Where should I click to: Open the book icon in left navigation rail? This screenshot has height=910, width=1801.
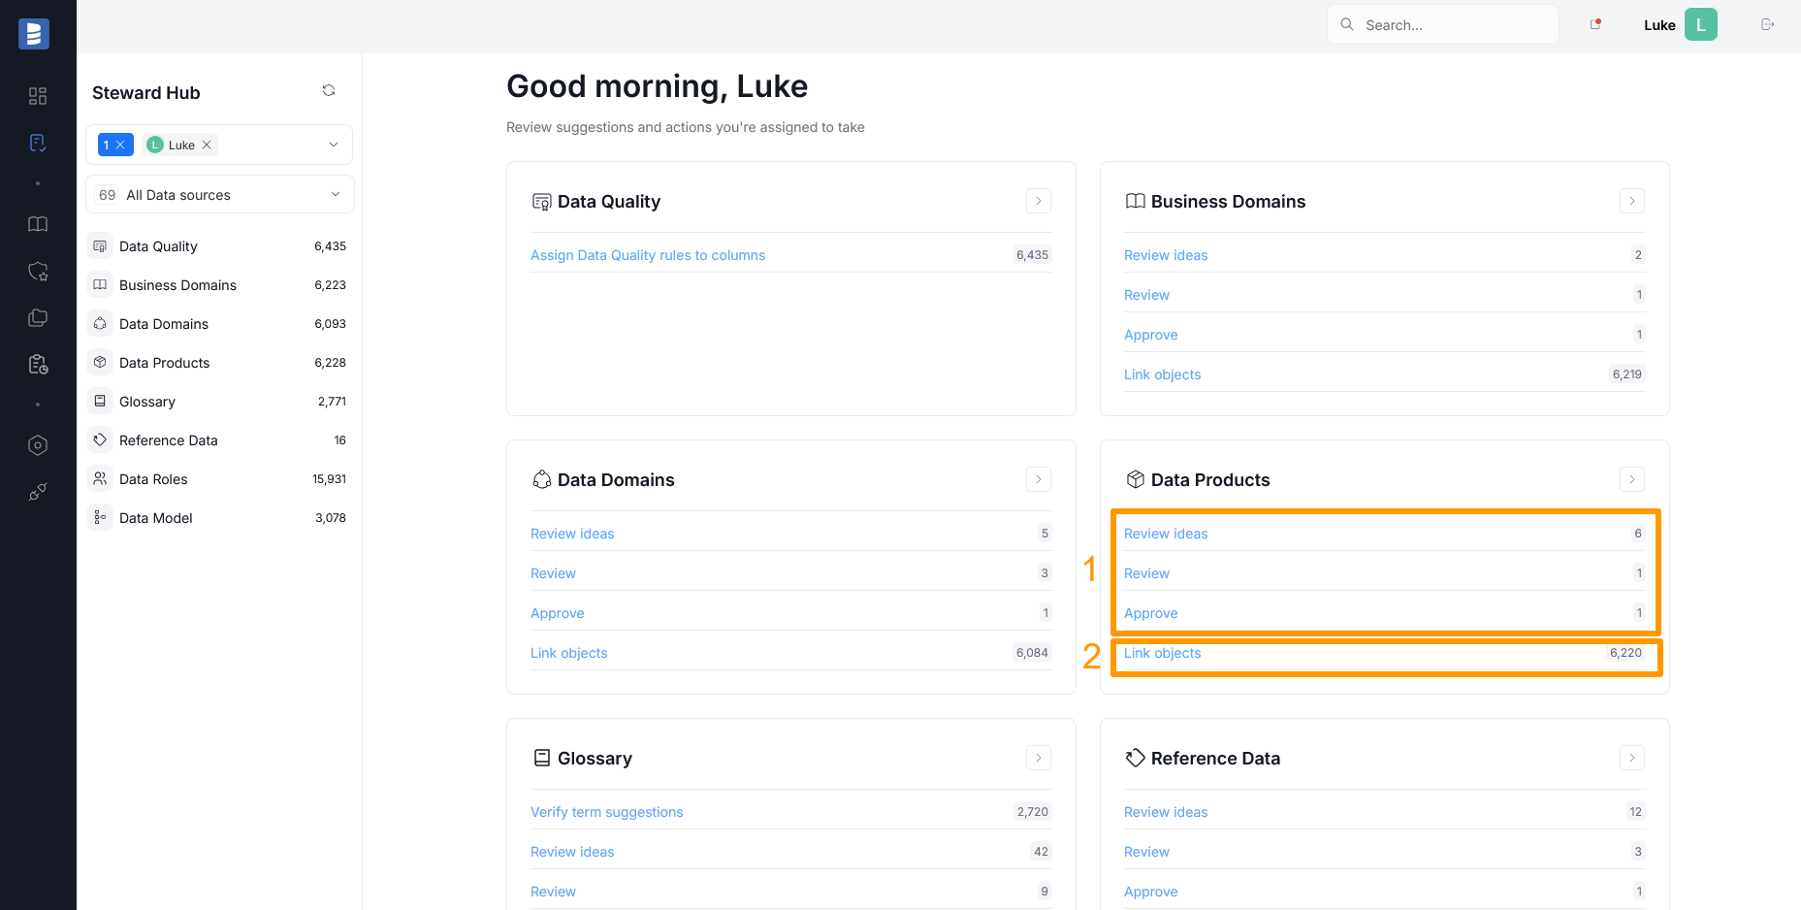pos(38,224)
